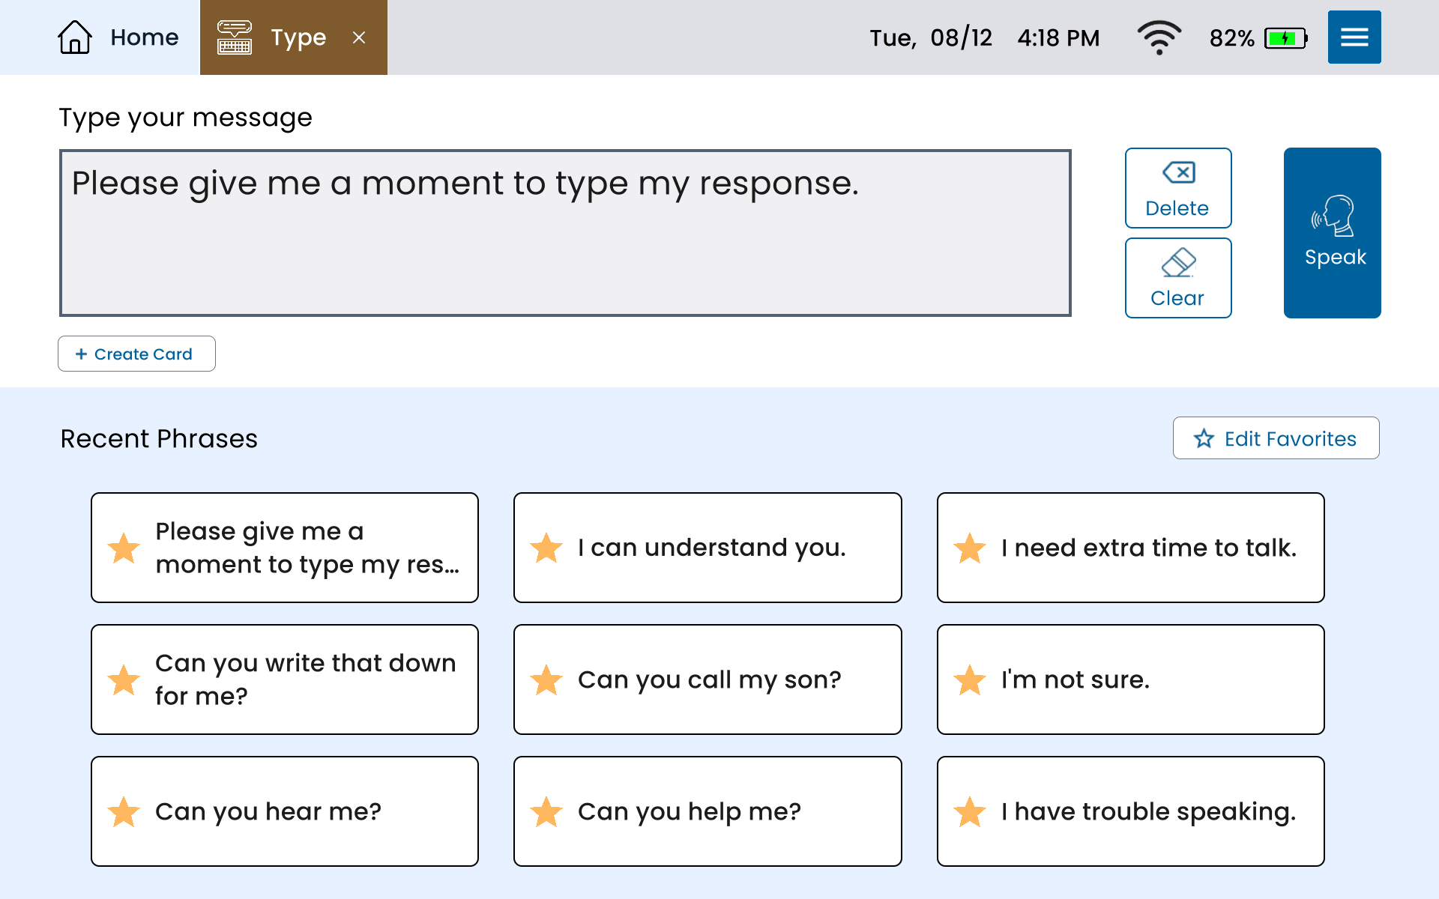
Task: Toggle star on 'I'm not sure.' phrase
Action: (x=969, y=680)
